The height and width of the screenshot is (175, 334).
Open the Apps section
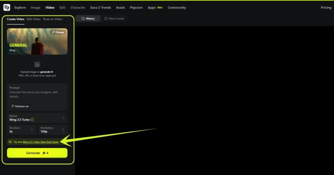pos(151,7)
